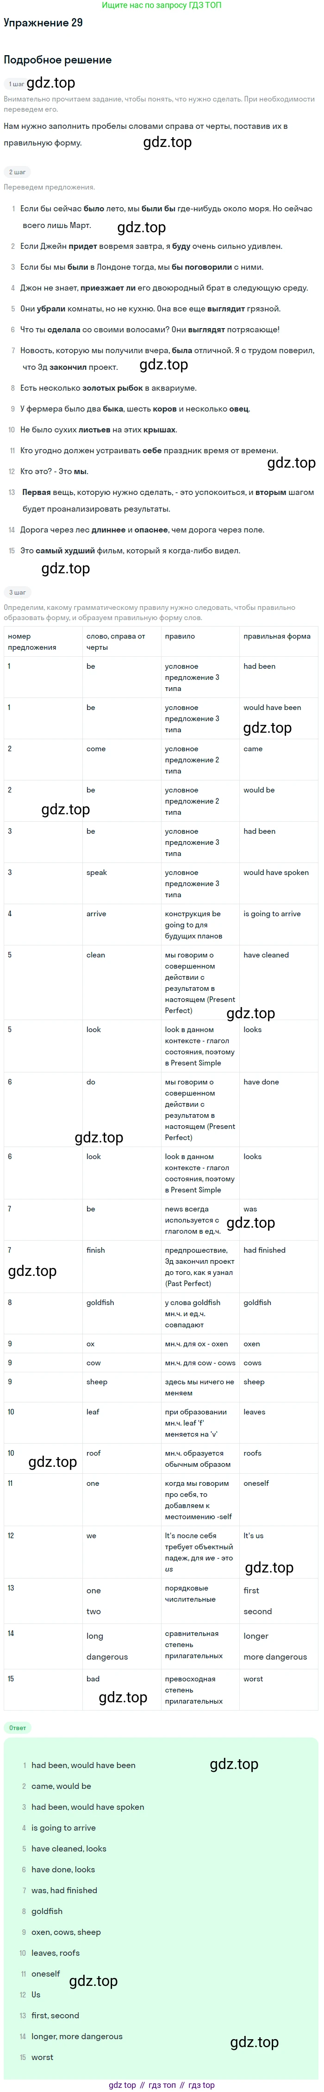
Task: Click the last 'гдз top' footer link
Action: [201, 2085]
